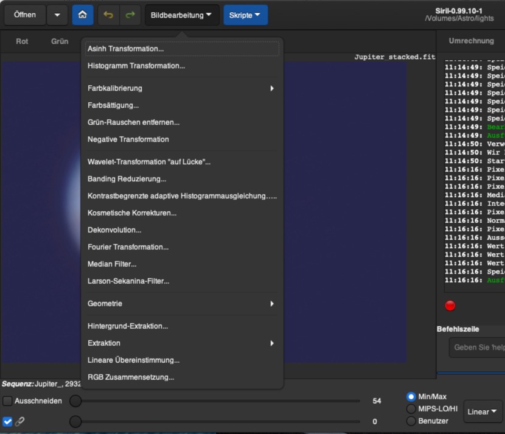Click the upper cutoff slider handle

tap(75, 401)
